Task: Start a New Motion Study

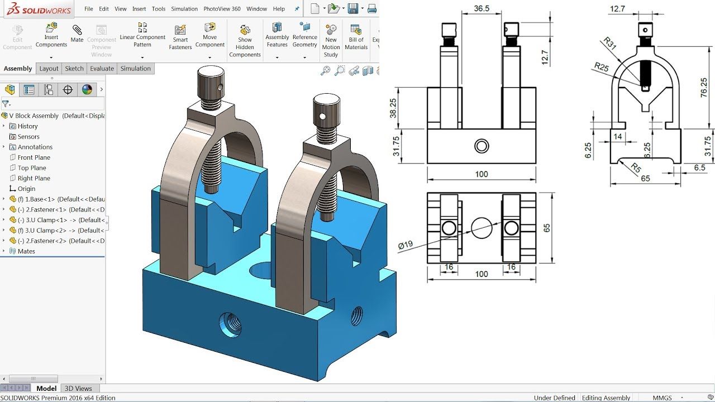Action: point(331,40)
